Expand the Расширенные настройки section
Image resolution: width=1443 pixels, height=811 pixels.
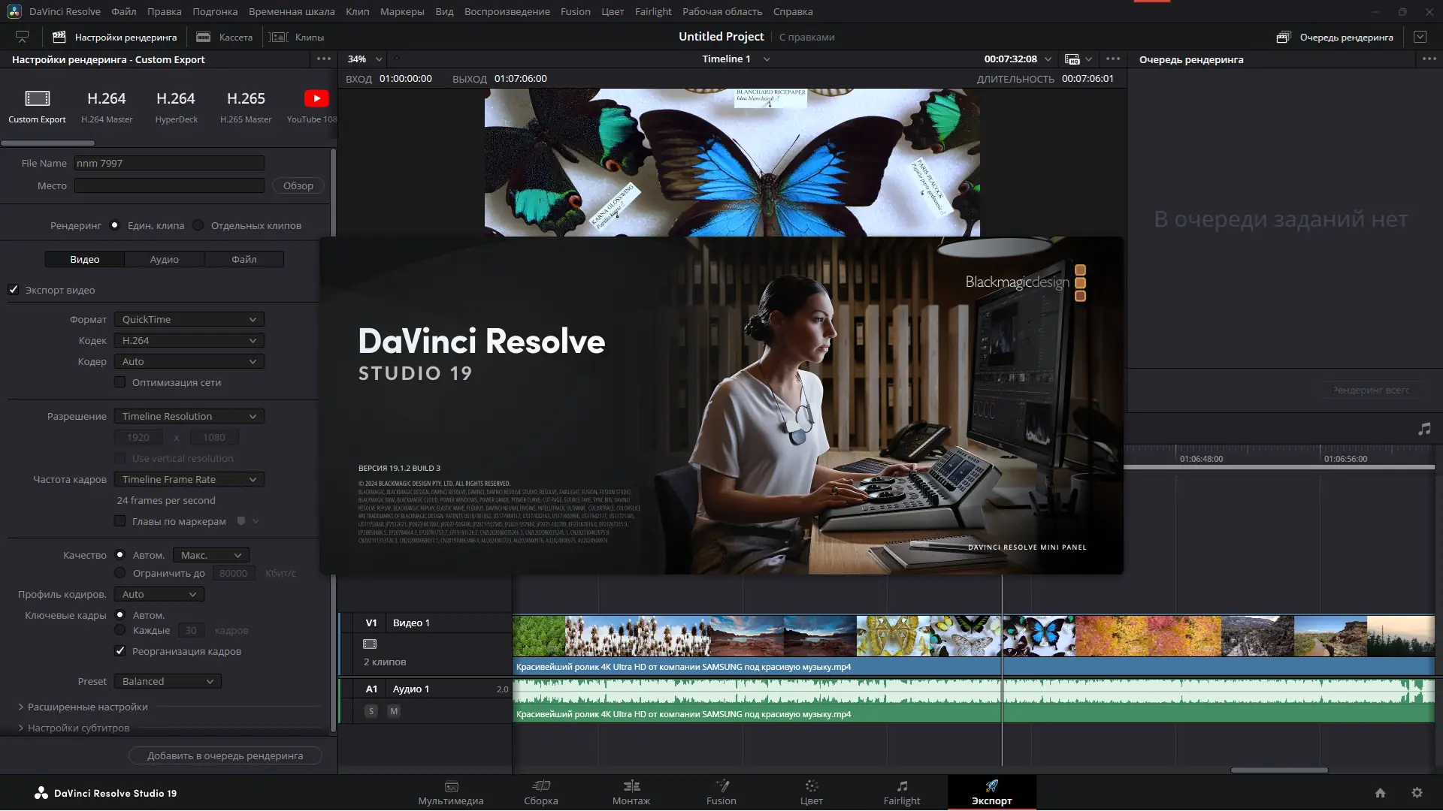(87, 707)
